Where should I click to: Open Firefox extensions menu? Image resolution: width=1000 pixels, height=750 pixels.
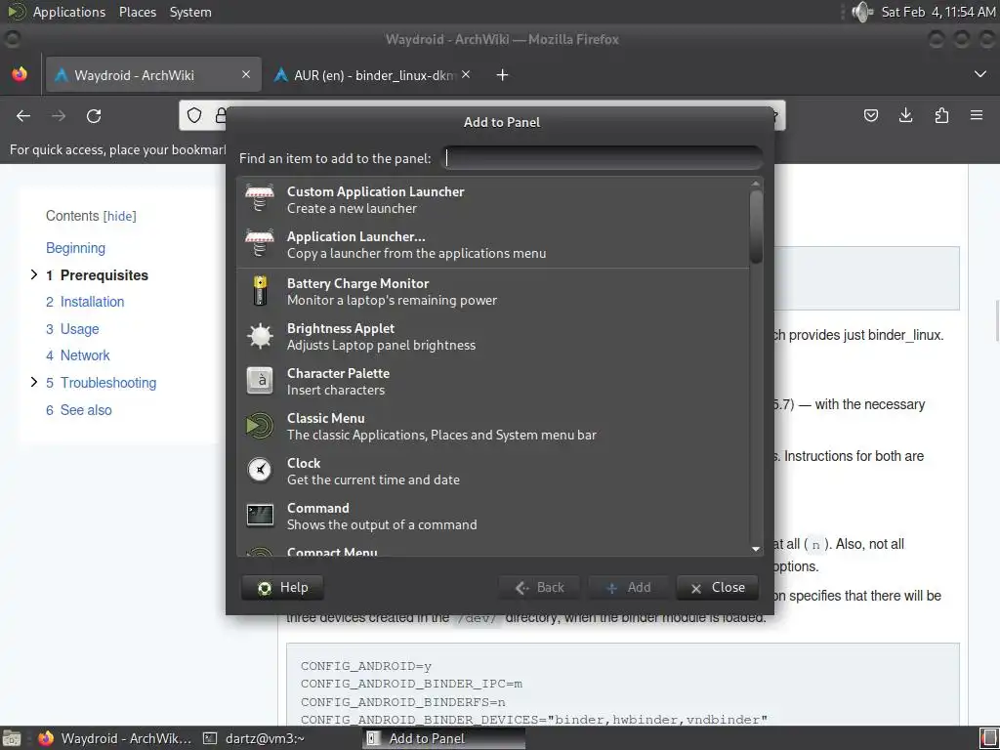click(941, 115)
